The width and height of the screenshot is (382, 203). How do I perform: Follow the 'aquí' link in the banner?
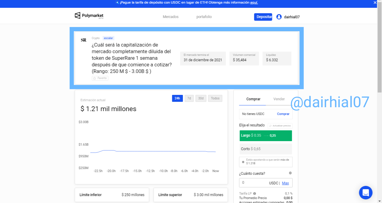(x=254, y=2)
